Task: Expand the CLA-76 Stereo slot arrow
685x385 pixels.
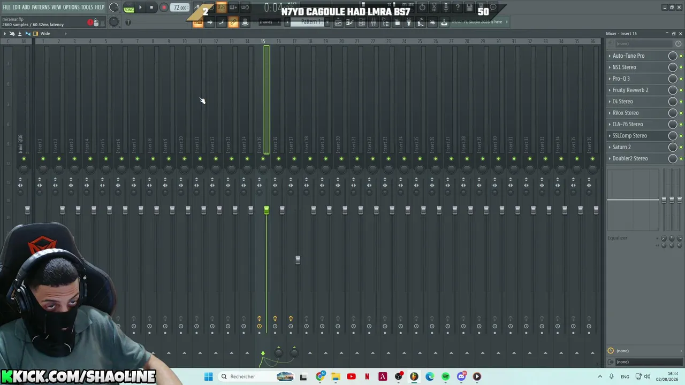Action: [610, 124]
